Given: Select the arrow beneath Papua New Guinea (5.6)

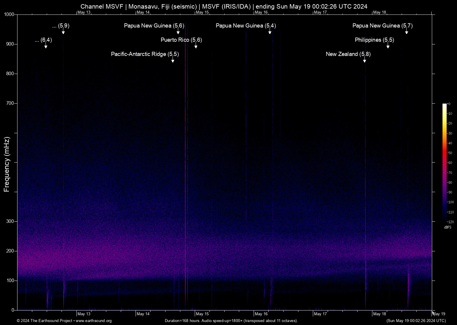Looking at the screenshot, I should [178, 32].
